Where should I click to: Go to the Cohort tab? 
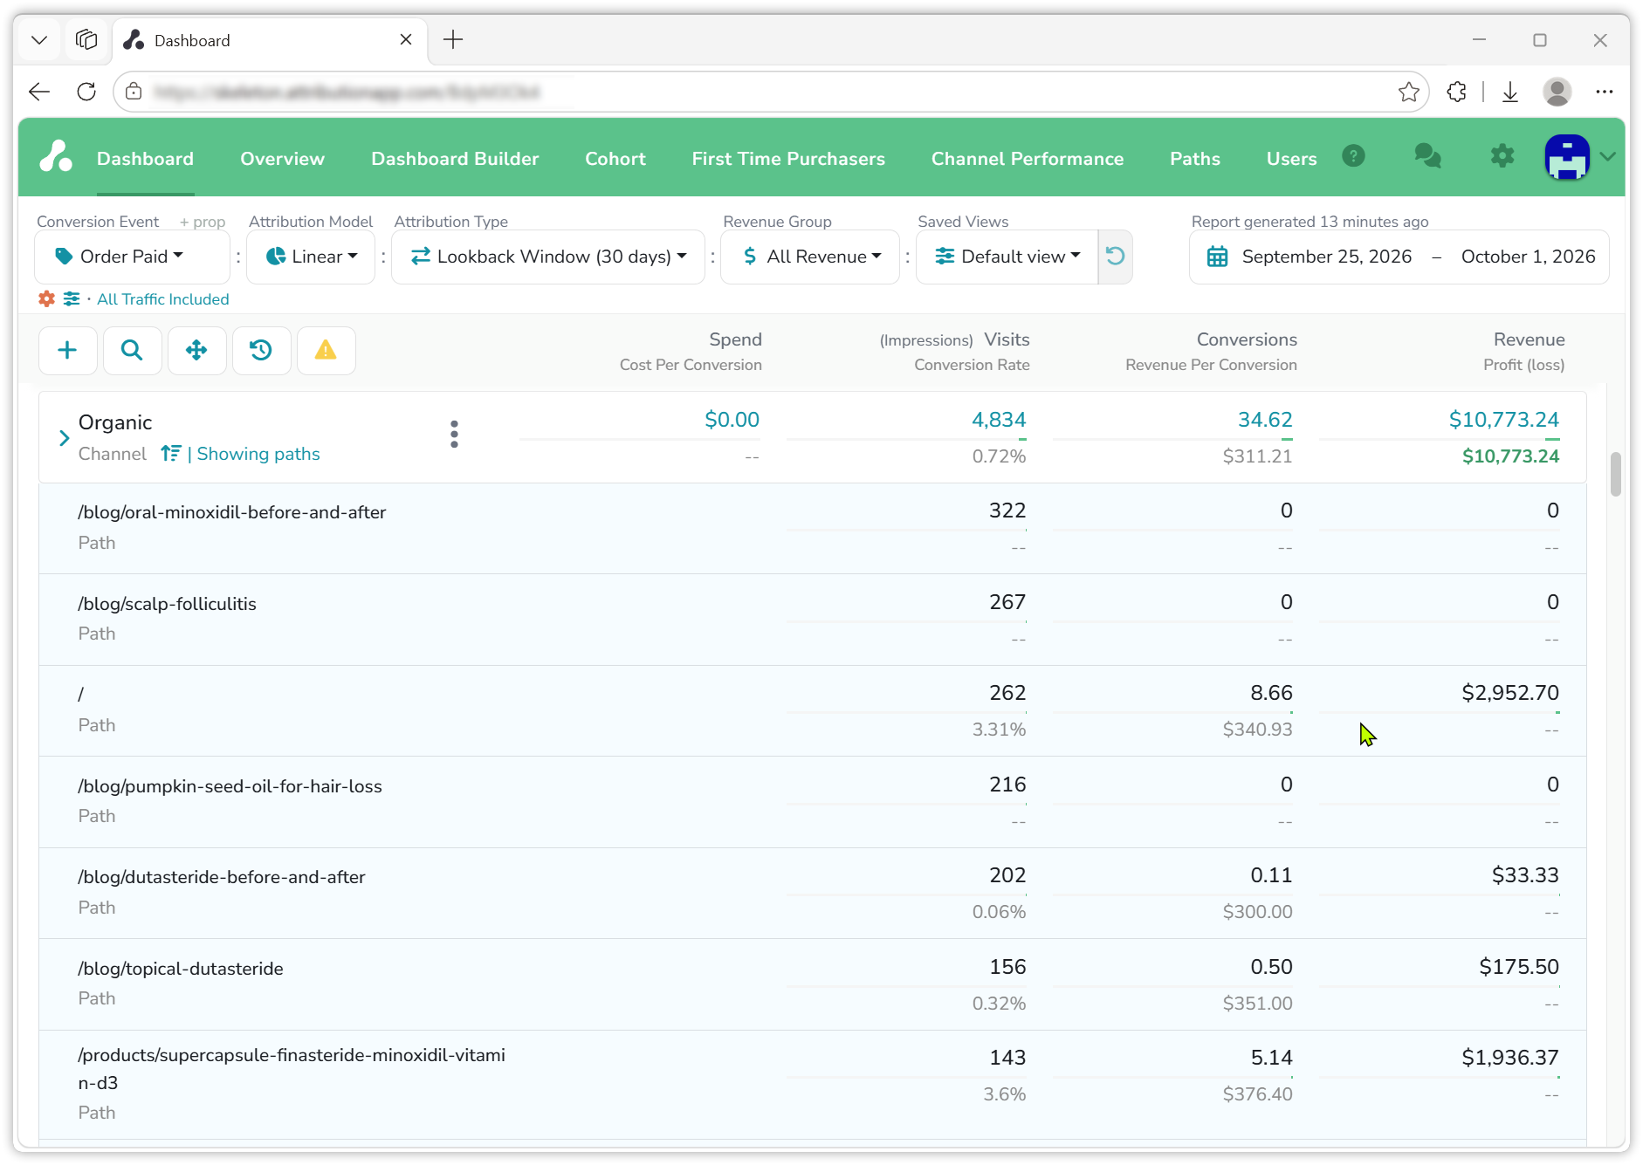615,159
